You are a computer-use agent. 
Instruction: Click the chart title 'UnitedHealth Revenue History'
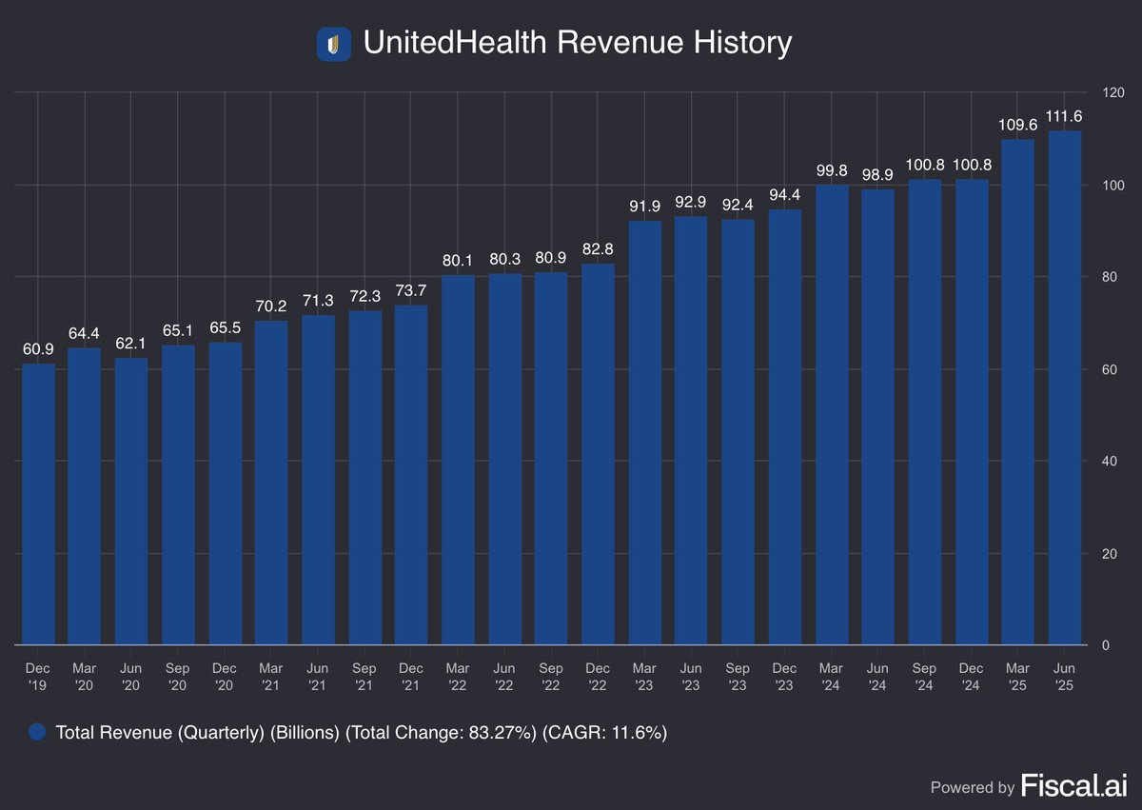pyautogui.click(x=576, y=43)
